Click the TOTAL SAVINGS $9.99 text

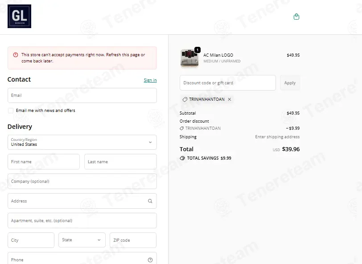click(x=209, y=158)
